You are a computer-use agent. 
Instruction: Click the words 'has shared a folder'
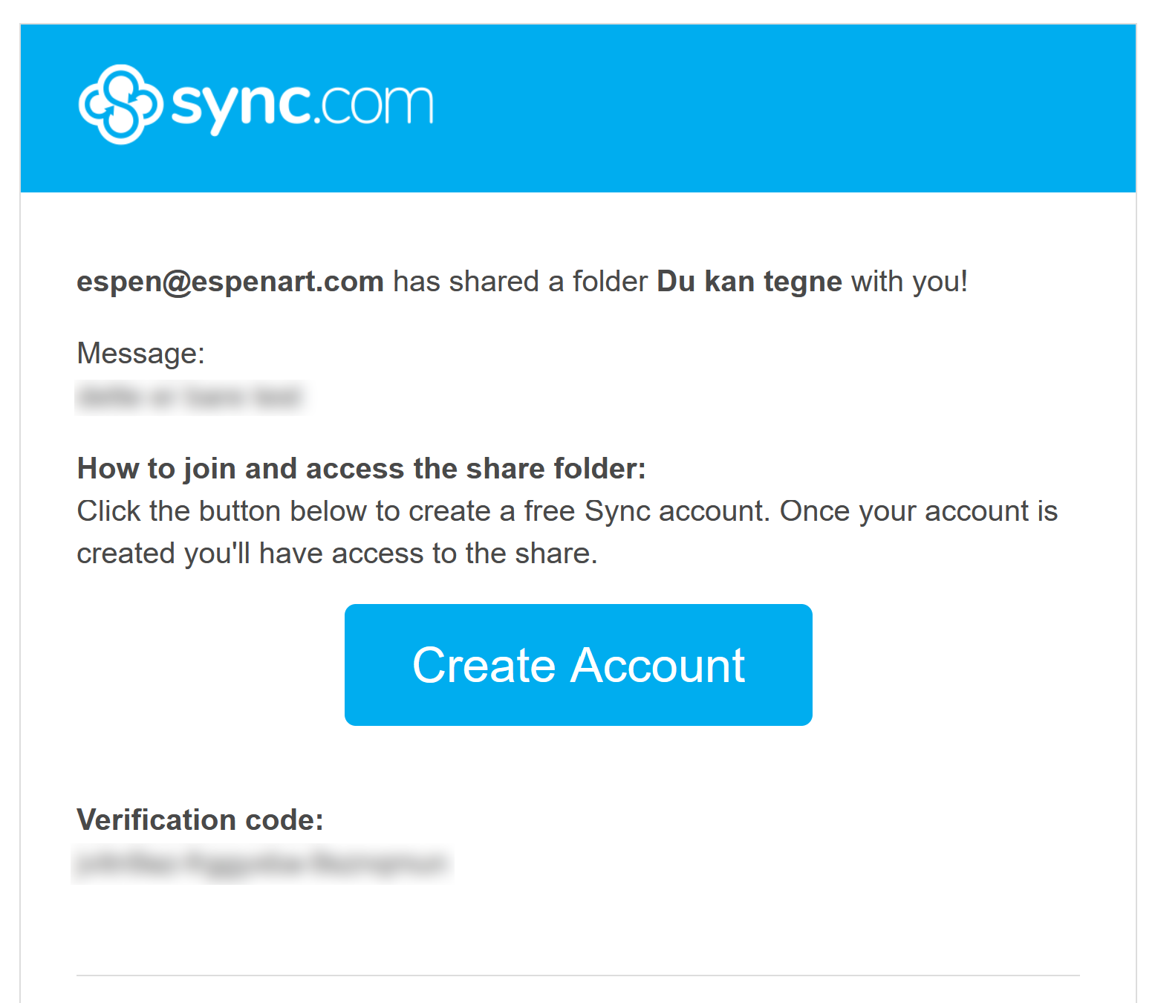tap(521, 282)
